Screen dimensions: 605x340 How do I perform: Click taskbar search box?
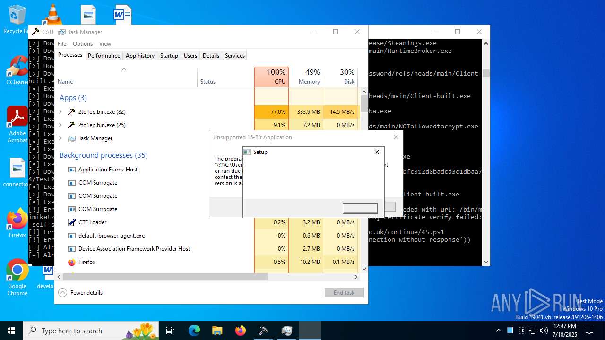91,331
